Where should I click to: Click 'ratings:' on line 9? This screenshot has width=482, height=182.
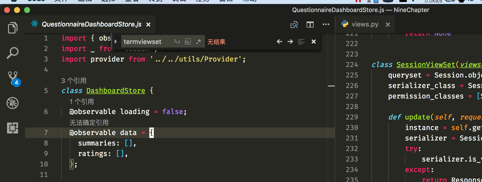click(x=94, y=153)
